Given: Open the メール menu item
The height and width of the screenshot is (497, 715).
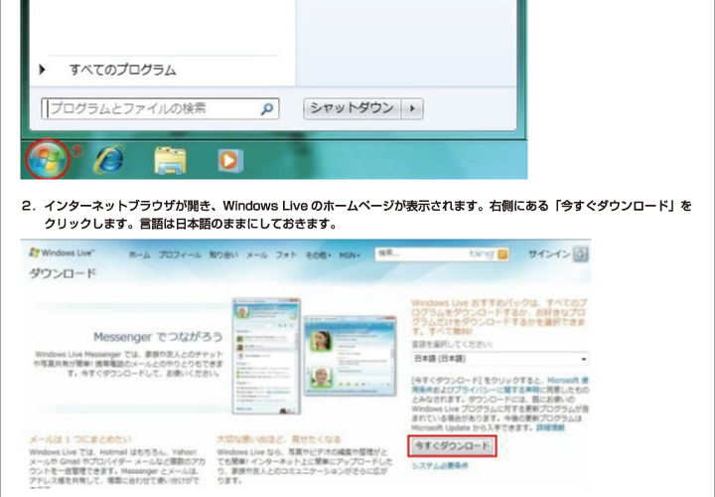Looking at the screenshot, I should click(257, 255).
